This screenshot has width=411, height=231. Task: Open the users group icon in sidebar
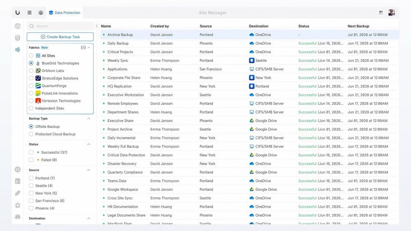pyautogui.click(x=18, y=217)
